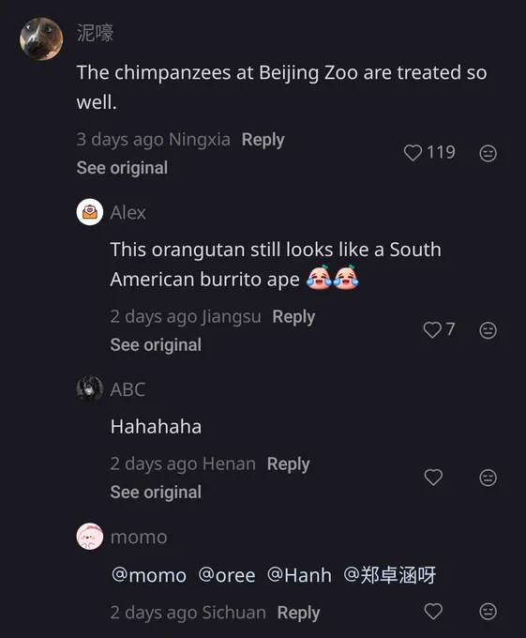Like ABC's Hahahaha reply
526x638 pixels.
point(433,477)
